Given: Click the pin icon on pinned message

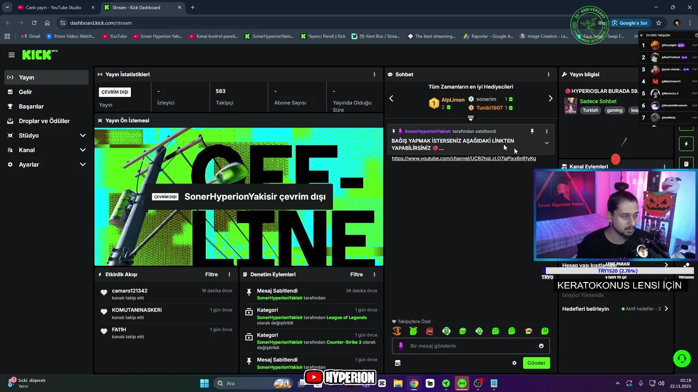Looking at the screenshot, I should point(532,131).
